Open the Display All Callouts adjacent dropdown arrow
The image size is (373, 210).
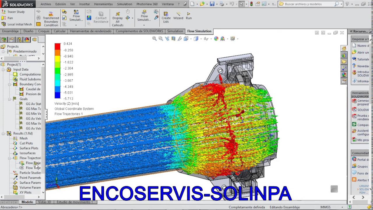(x=132, y=18)
